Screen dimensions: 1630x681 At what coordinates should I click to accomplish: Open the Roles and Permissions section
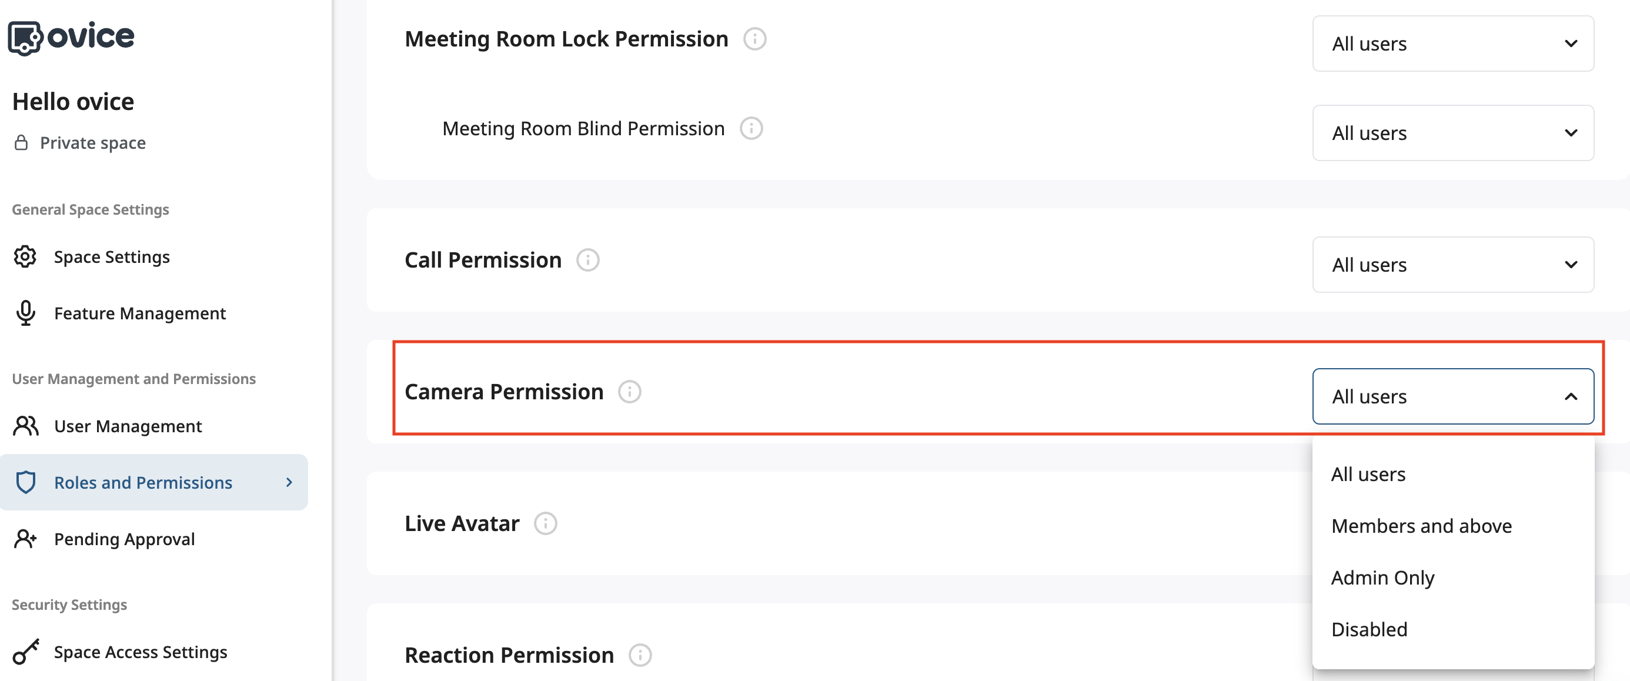click(x=143, y=482)
